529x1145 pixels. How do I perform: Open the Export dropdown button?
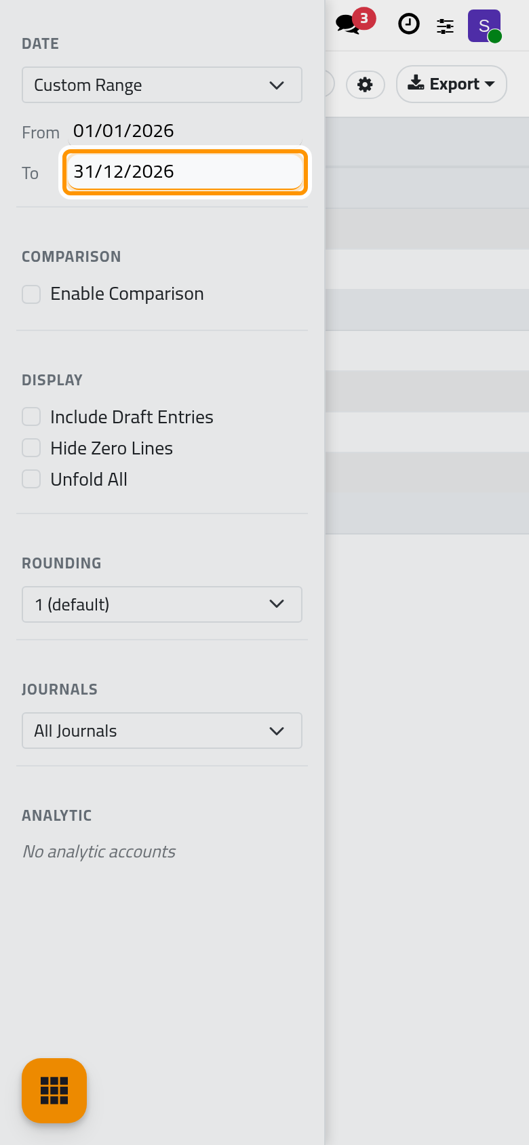tap(451, 84)
